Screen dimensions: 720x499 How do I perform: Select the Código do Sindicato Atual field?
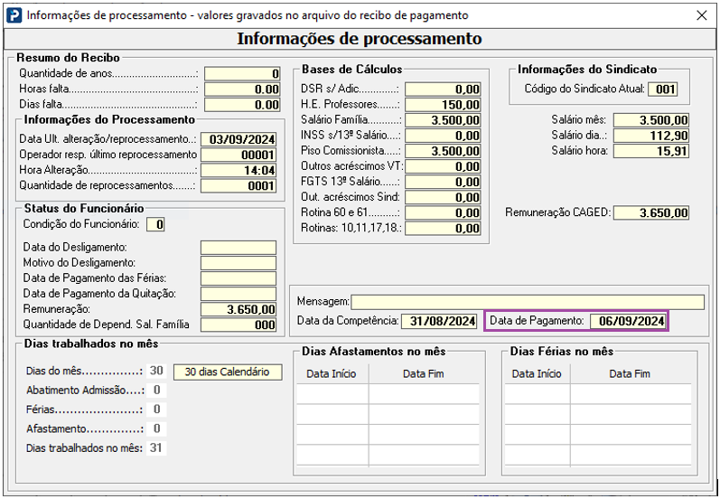tap(662, 89)
